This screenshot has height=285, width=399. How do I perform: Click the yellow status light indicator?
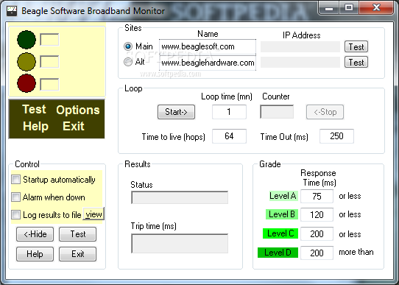27,62
